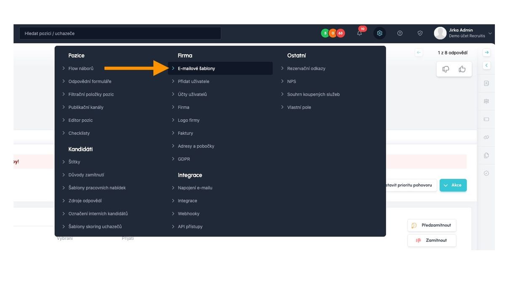
Task: Open Flow náborů settings
Action: click(x=81, y=69)
